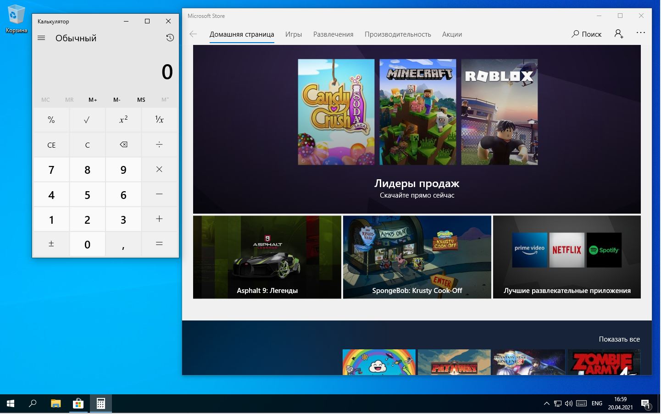Image resolution: width=661 pixels, height=414 pixels.
Task: Click digit 8 in Calculator
Action: [87, 170]
